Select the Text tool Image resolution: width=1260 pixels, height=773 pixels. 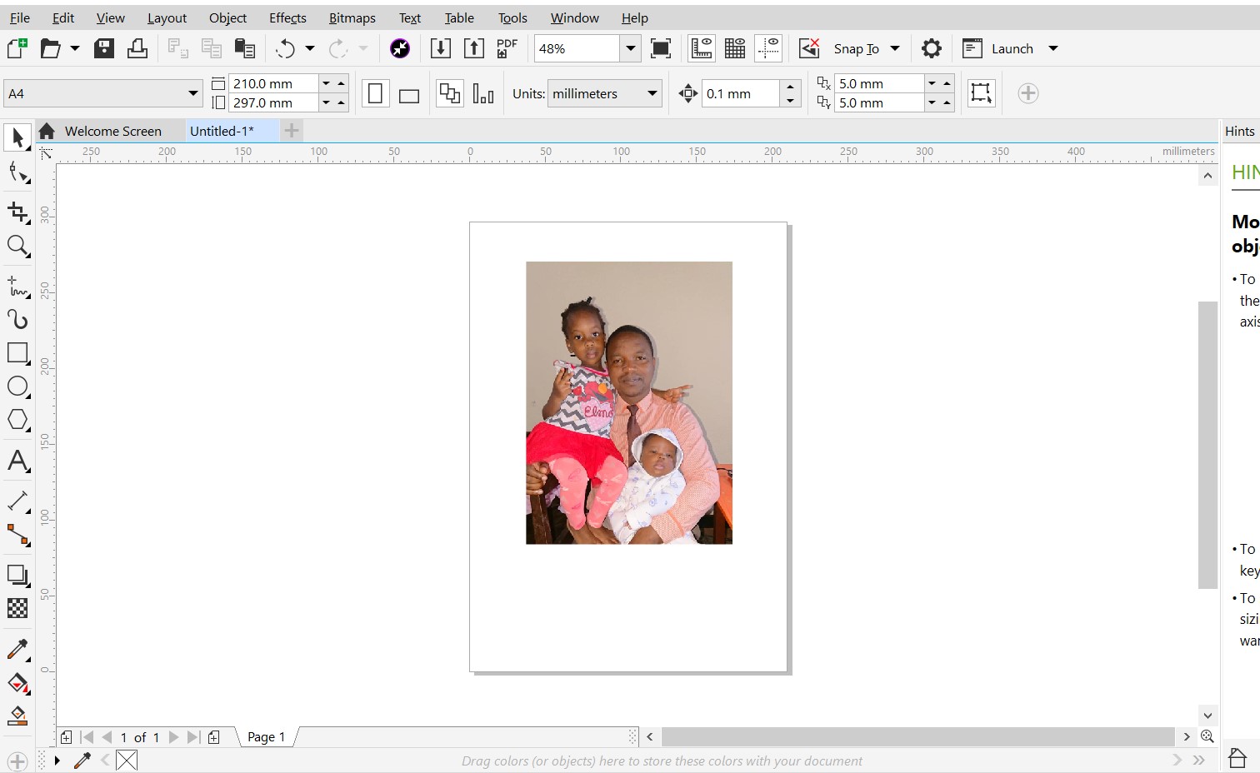(17, 461)
